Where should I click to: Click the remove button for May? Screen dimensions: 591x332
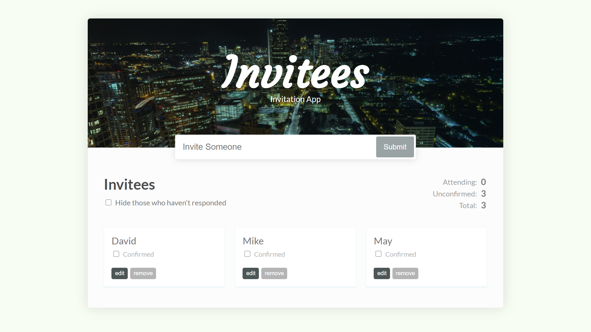coord(405,273)
